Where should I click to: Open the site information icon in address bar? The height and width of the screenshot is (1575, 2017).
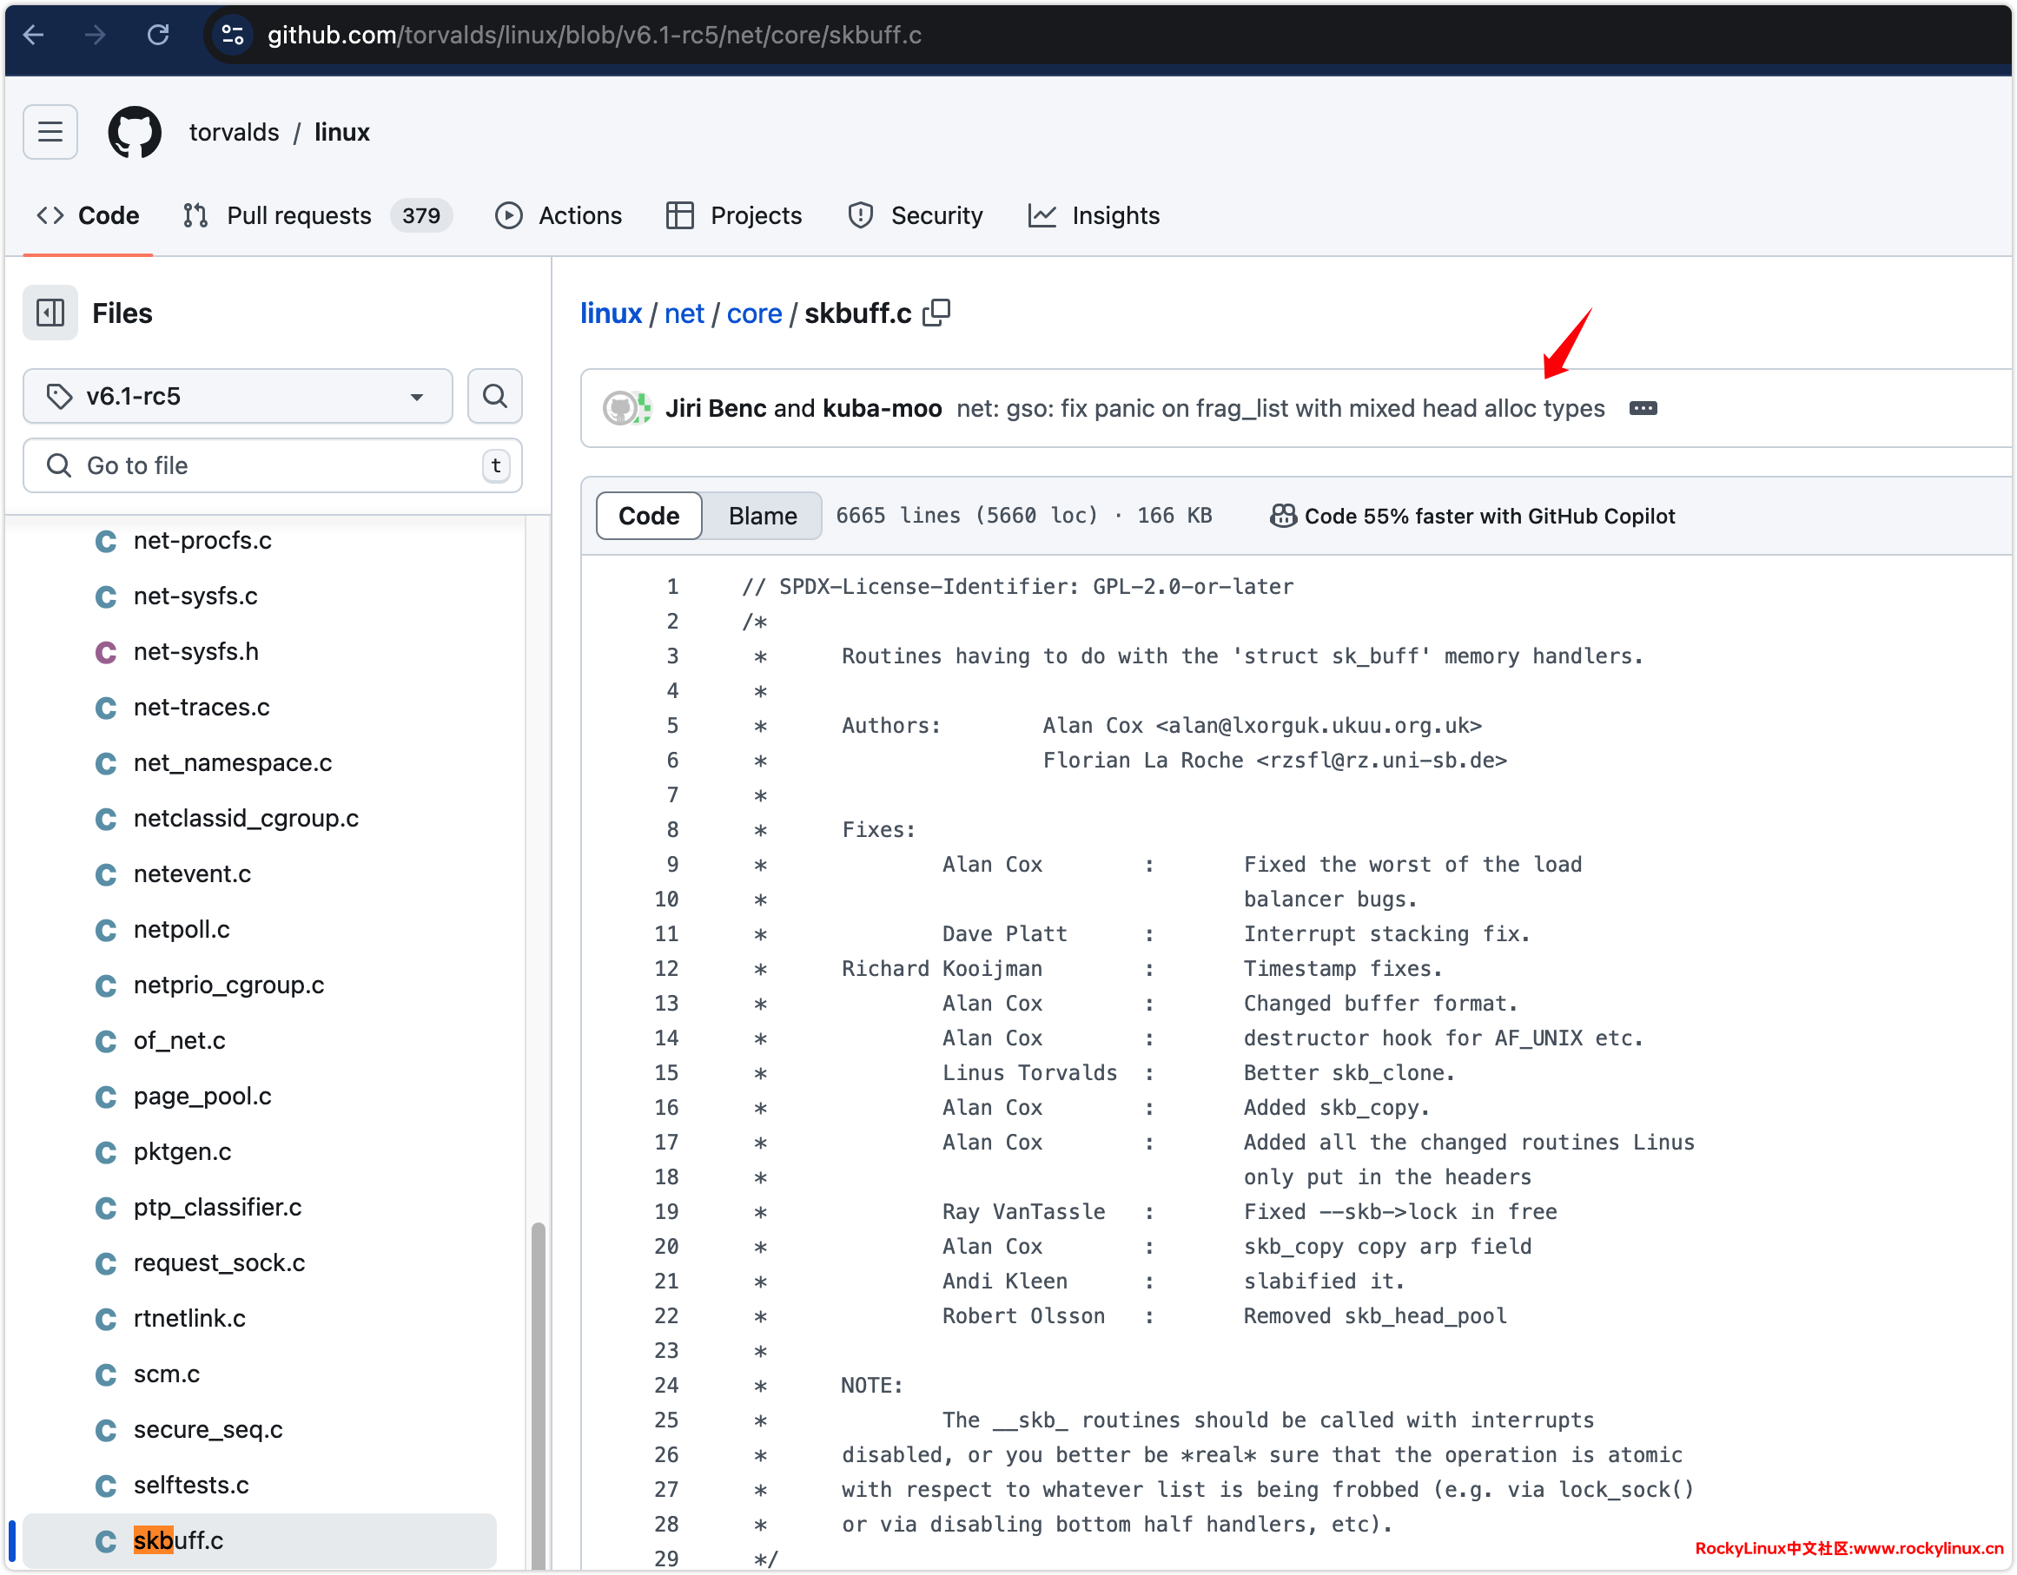233,35
